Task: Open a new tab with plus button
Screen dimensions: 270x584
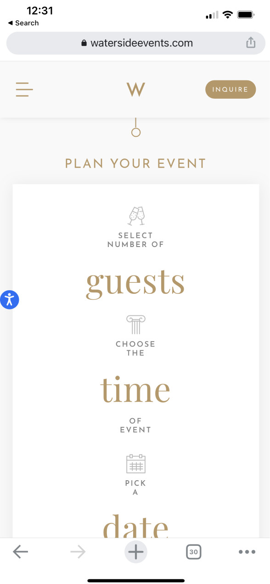Action: point(135,552)
